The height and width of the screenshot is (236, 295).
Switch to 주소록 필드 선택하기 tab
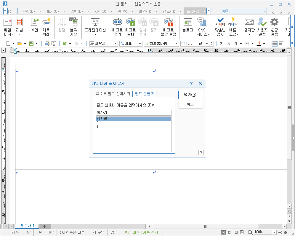click(x=113, y=94)
